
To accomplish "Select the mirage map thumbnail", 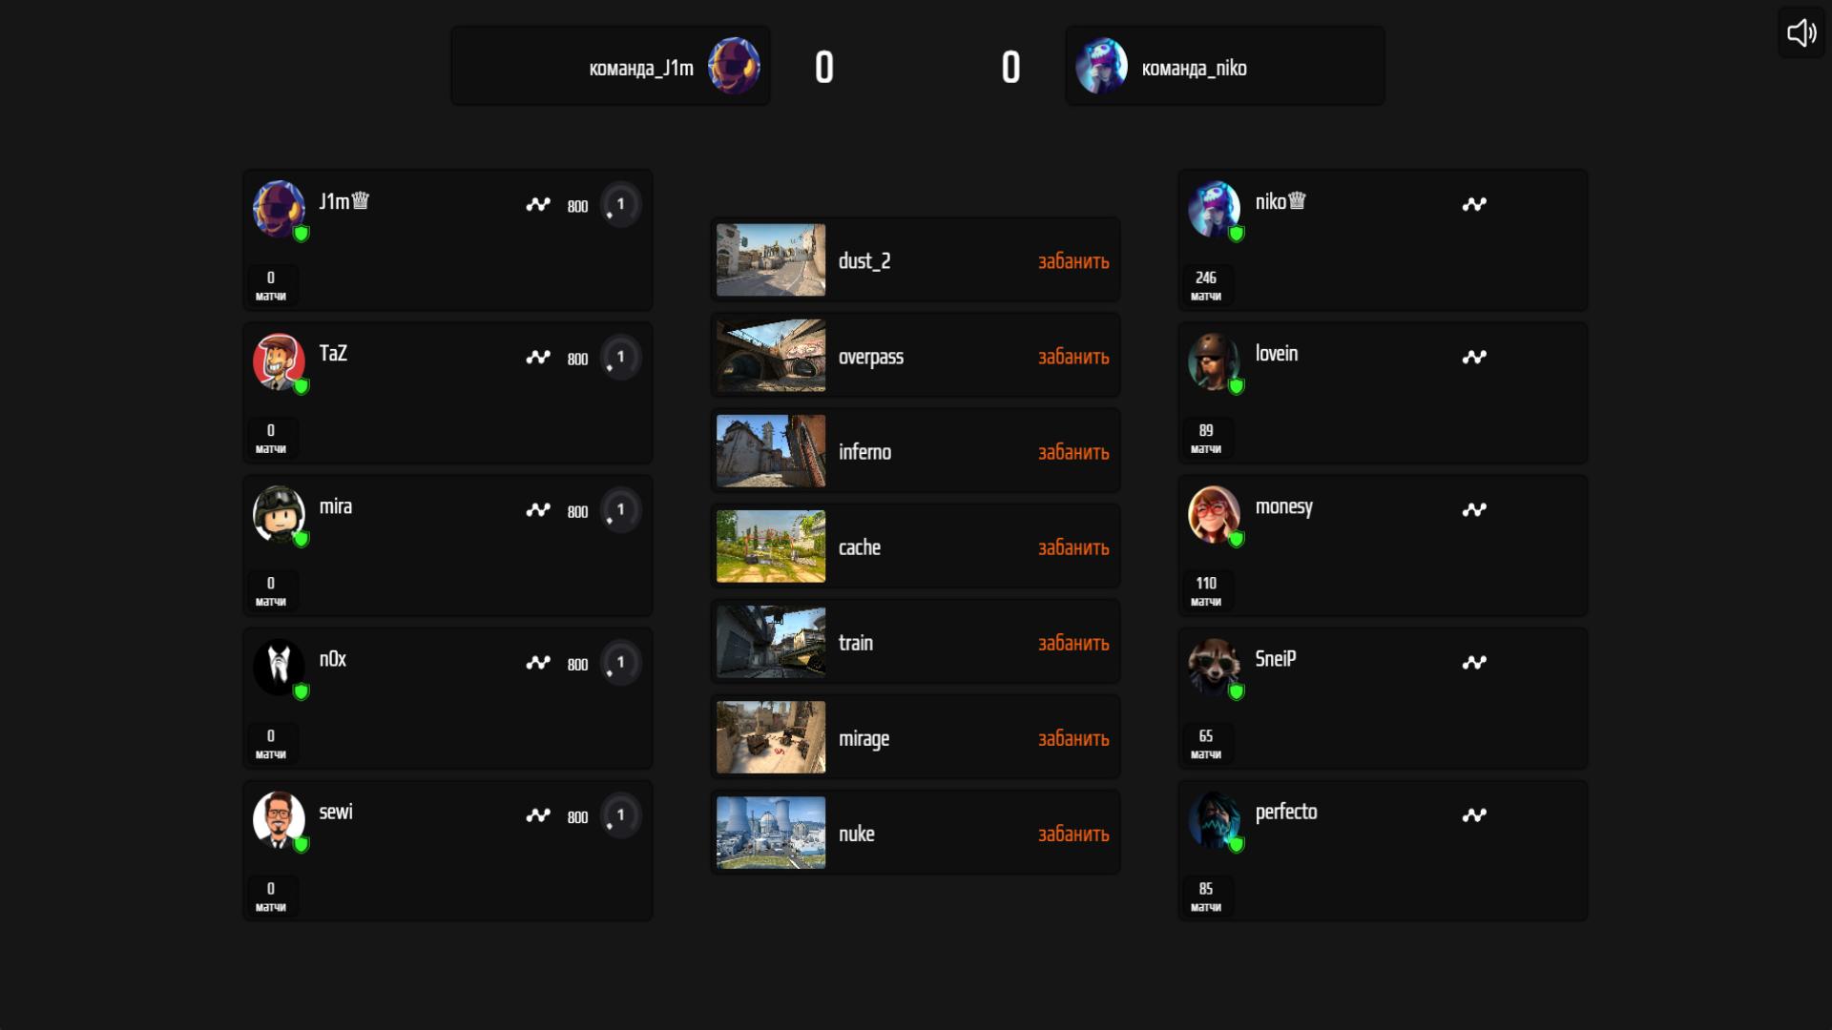I will coord(771,737).
